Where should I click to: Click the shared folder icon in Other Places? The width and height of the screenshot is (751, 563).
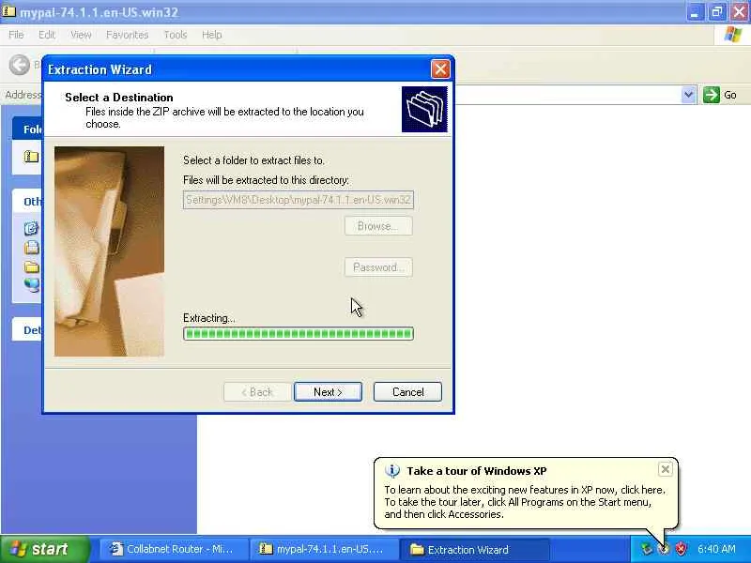[31, 266]
